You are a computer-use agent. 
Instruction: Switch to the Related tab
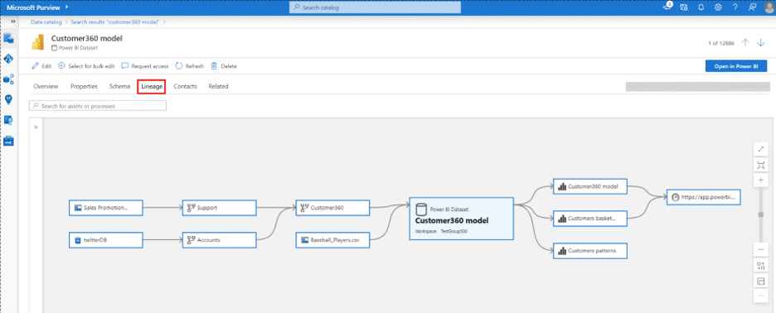coord(218,86)
